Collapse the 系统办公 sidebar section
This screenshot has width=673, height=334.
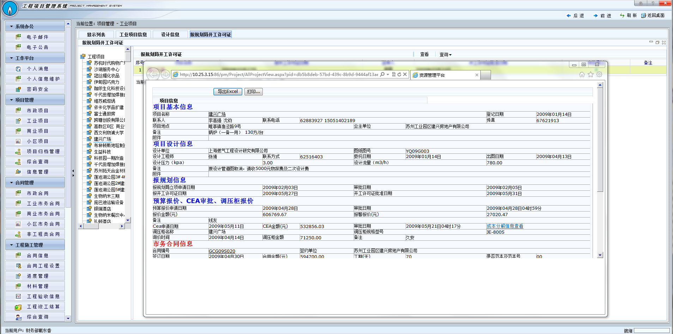pyautogui.click(x=12, y=27)
